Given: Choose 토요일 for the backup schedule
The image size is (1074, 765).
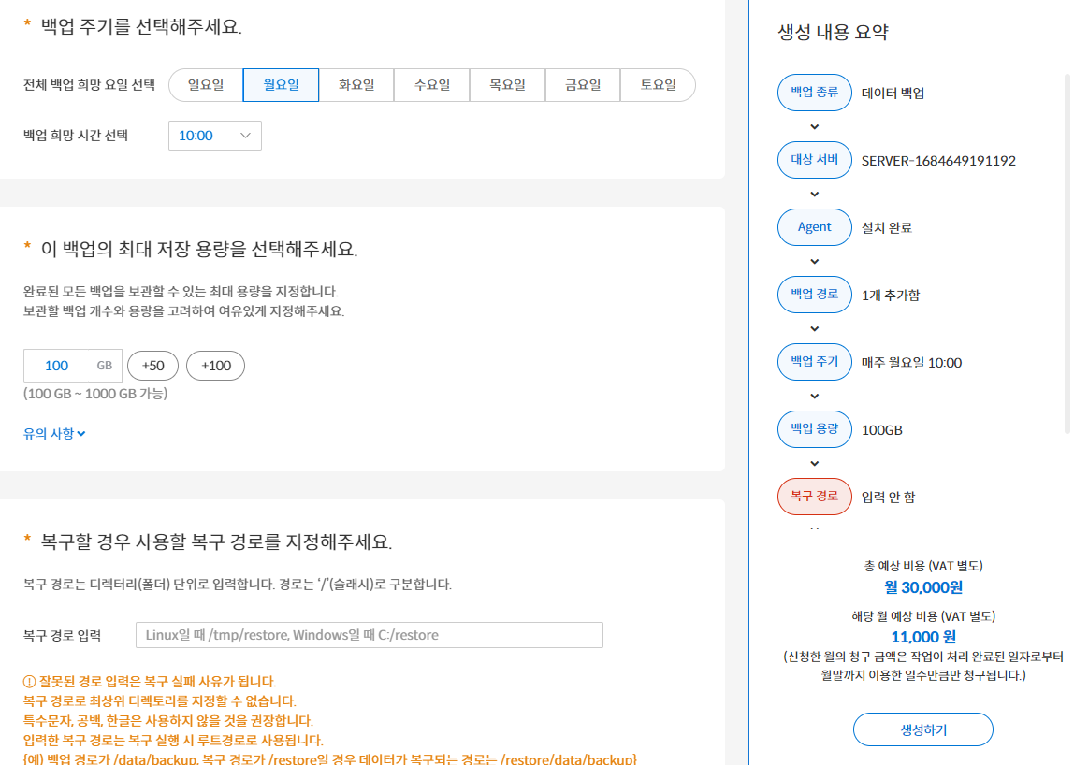Looking at the screenshot, I should click(x=658, y=85).
